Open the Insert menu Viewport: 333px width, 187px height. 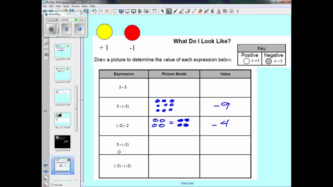(66, 6)
